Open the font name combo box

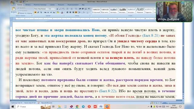coord(41,9)
